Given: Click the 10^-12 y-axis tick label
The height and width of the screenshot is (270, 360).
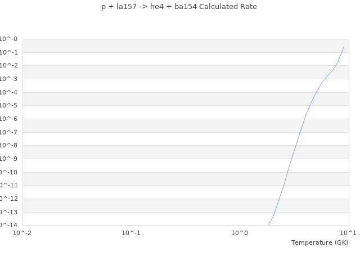Looking at the screenshot, I should (8, 199).
